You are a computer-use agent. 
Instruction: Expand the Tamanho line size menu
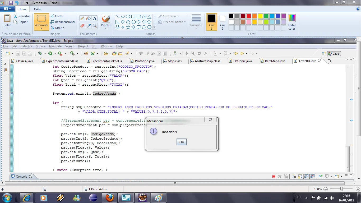point(196,29)
